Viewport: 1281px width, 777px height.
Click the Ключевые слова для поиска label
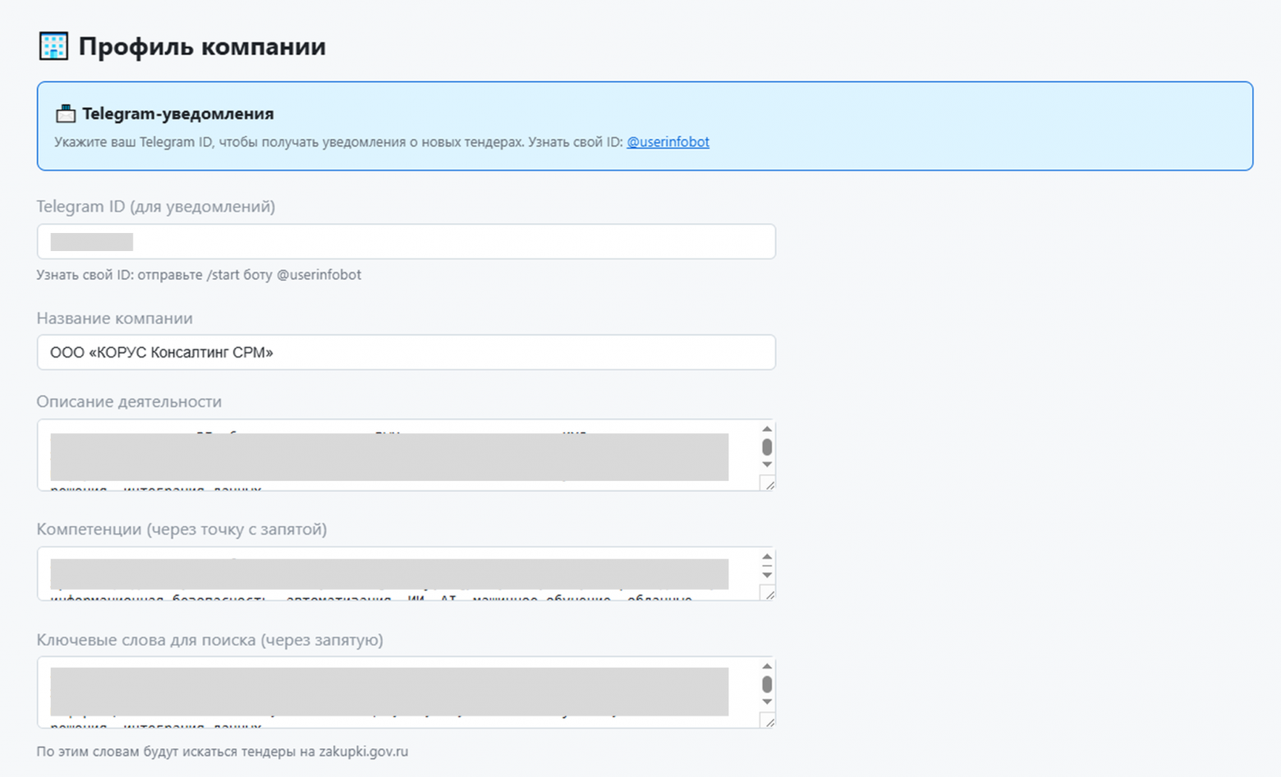209,640
